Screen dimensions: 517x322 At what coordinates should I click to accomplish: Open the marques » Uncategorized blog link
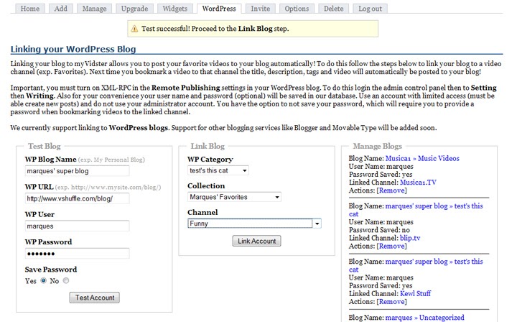tap(424, 318)
